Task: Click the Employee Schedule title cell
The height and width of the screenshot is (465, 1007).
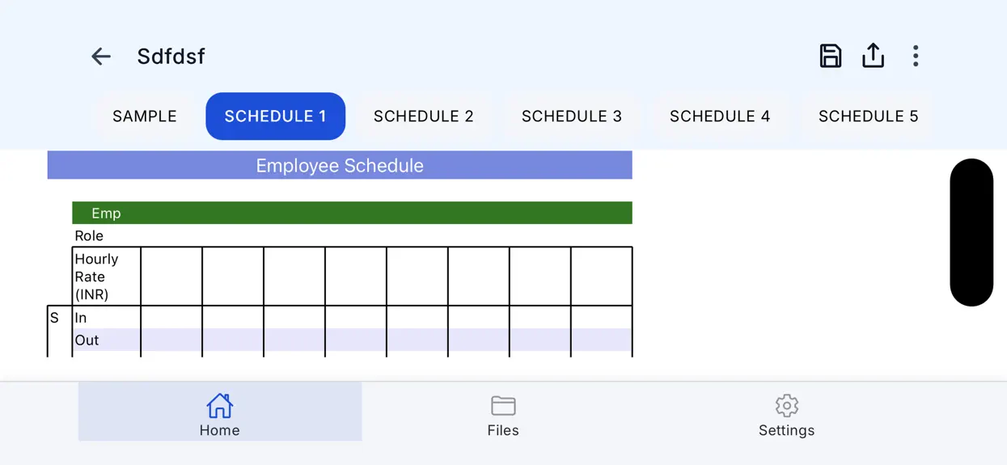Action: (340, 165)
